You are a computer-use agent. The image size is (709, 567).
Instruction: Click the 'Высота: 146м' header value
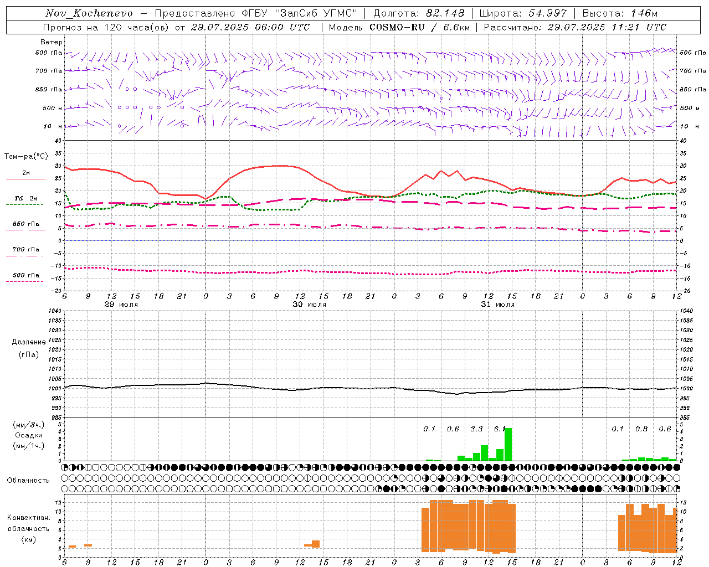620,13
